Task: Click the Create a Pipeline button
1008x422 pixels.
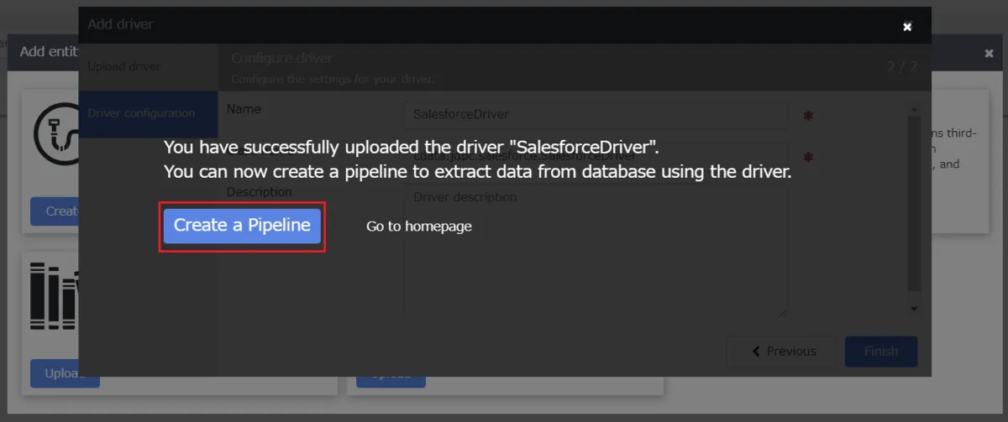Action: tap(242, 226)
